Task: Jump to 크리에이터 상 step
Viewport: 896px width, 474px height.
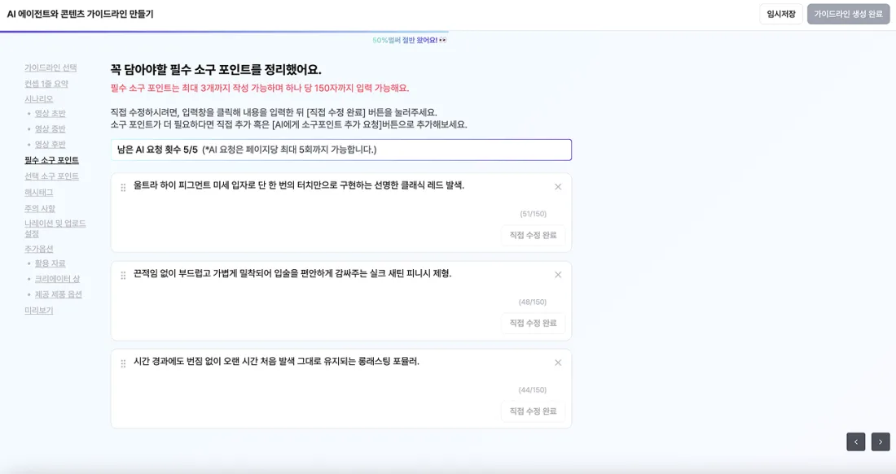Action: click(57, 279)
